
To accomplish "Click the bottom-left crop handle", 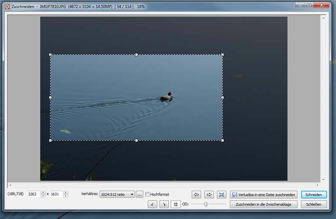I will click(51, 140).
